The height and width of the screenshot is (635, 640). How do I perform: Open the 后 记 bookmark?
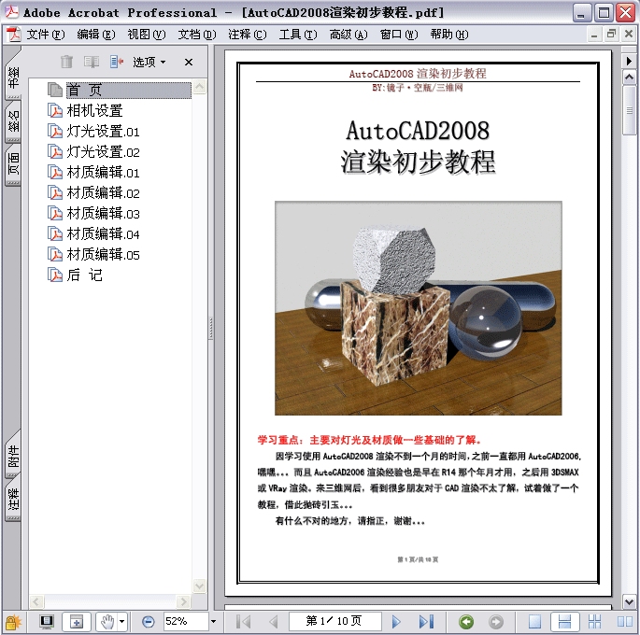click(x=84, y=275)
